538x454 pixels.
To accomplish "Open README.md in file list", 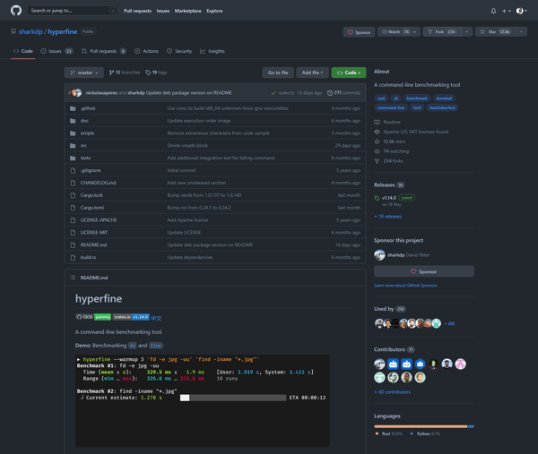I will [93, 244].
